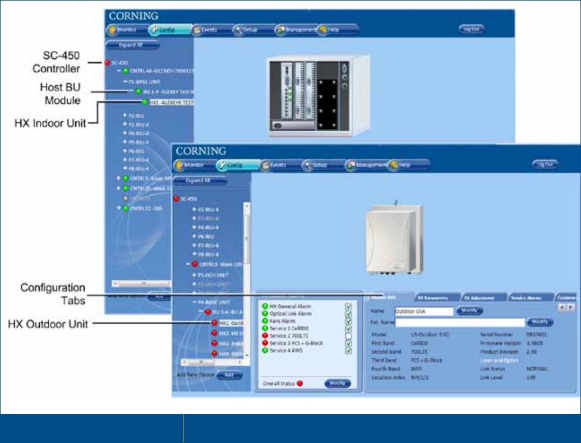Click Modify beside Overall Status
The image size is (581, 443).
coord(338,384)
